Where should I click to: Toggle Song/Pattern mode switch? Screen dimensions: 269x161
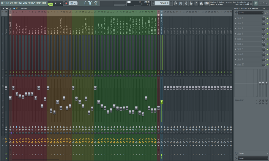50,3
